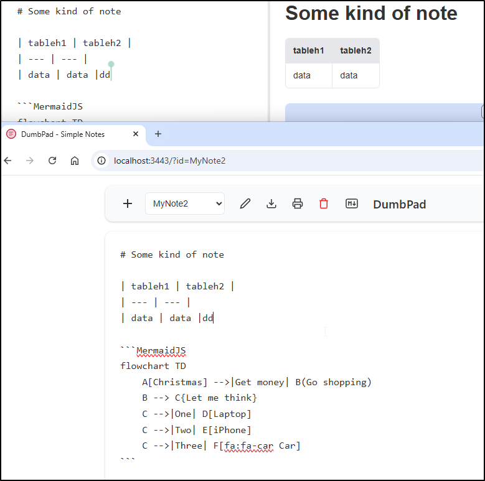485x481 pixels.
Task: Reload the DumbPad page
Action: pyautogui.click(x=52, y=161)
